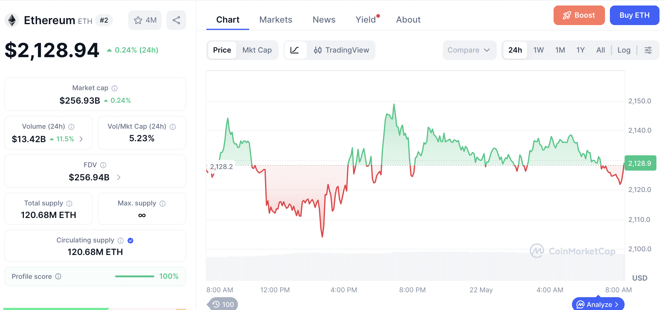Image resolution: width=665 pixels, height=310 pixels.
Task: Add Ethereum to watchlist via star
Action: (x=138, y=20)
